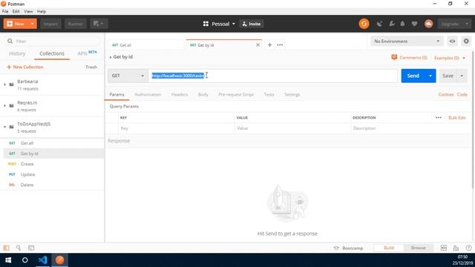Open the File menu
475x267 pixels.
click(5, 12)
